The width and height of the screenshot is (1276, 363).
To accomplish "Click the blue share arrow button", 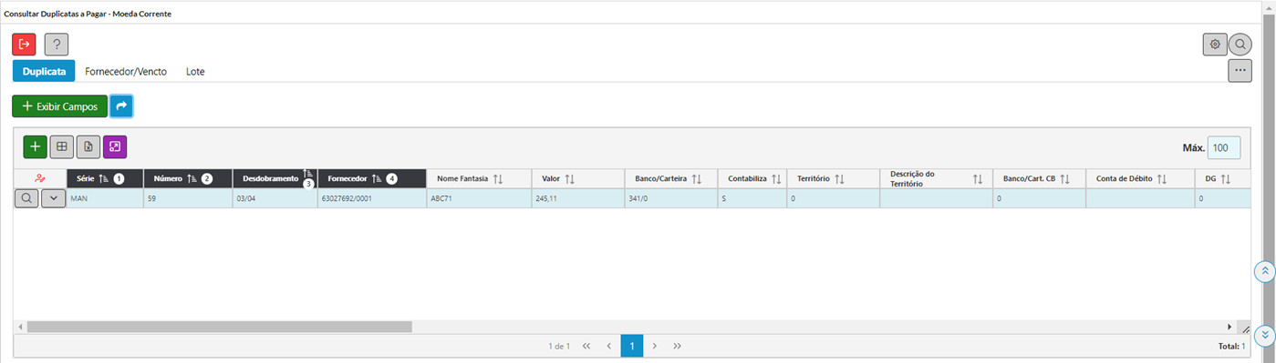I will tap(121, 106).
